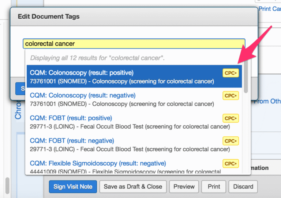Choose CQM: FOBT (result: negative) tag
The height and width of the screenshot is (198, 281).
134,144
